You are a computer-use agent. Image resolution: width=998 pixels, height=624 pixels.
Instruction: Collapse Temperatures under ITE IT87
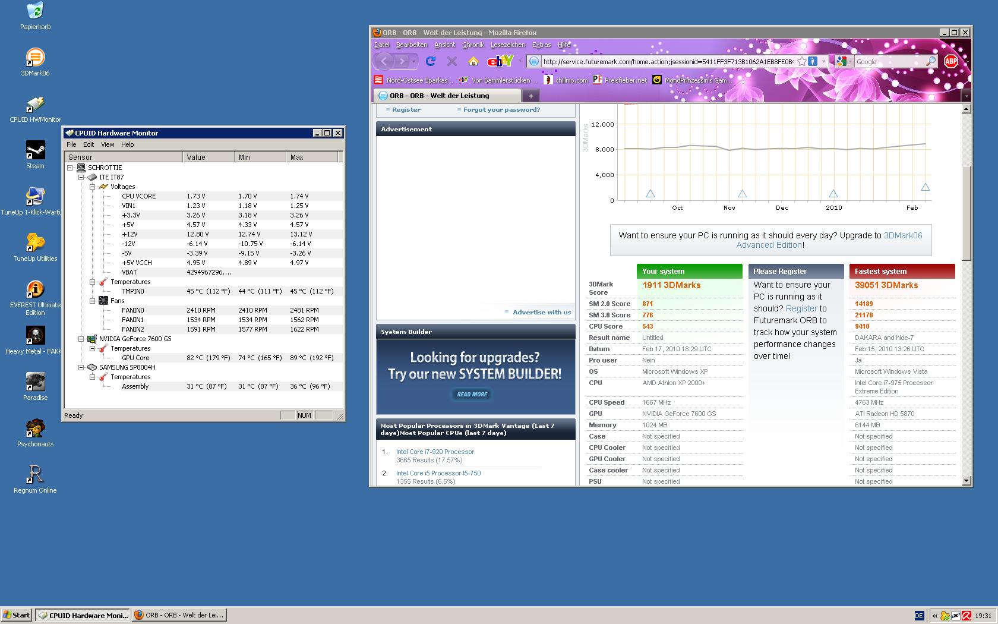[x=93, y=282]
